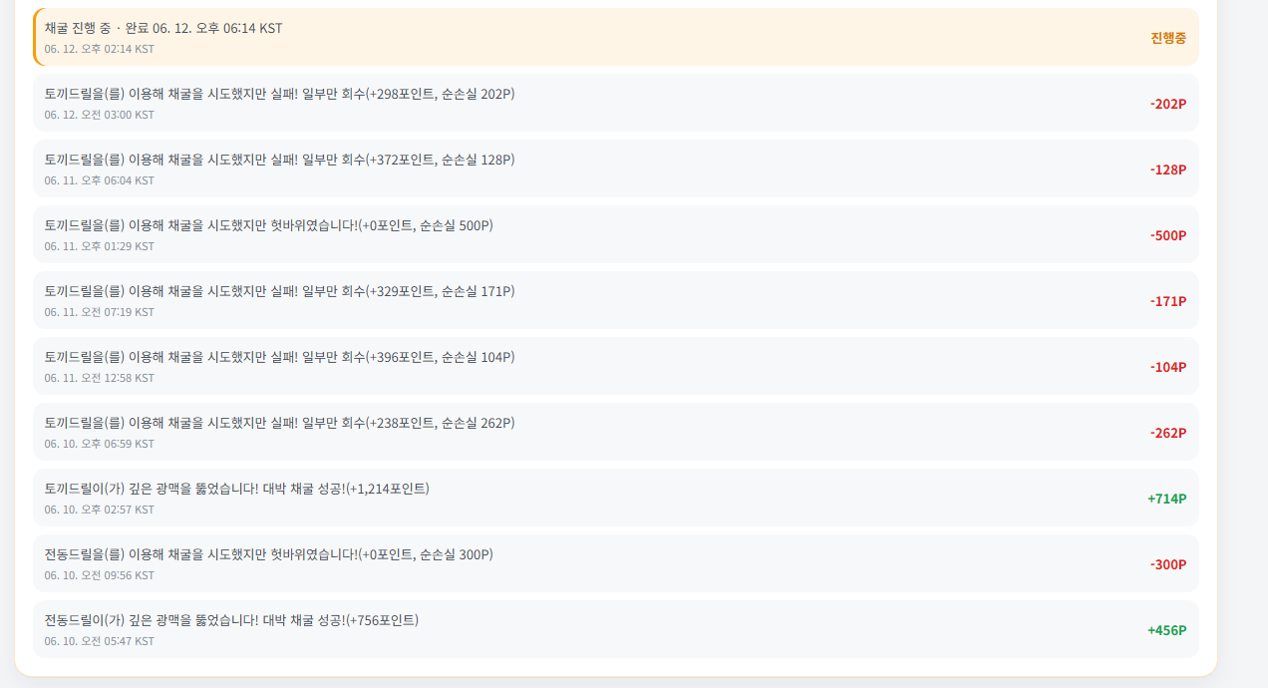Image resolution: width=1268 pixels, height=688 pixels.
Task: Click the -104P red amount
Action: coord(1168,367)
